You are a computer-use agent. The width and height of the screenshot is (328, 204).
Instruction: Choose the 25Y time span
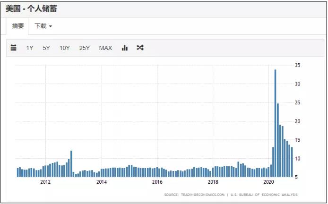click(85, 48)
